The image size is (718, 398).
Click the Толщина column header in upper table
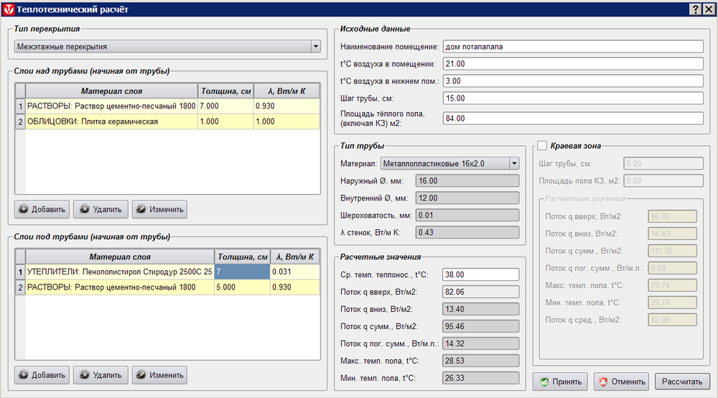225,91
